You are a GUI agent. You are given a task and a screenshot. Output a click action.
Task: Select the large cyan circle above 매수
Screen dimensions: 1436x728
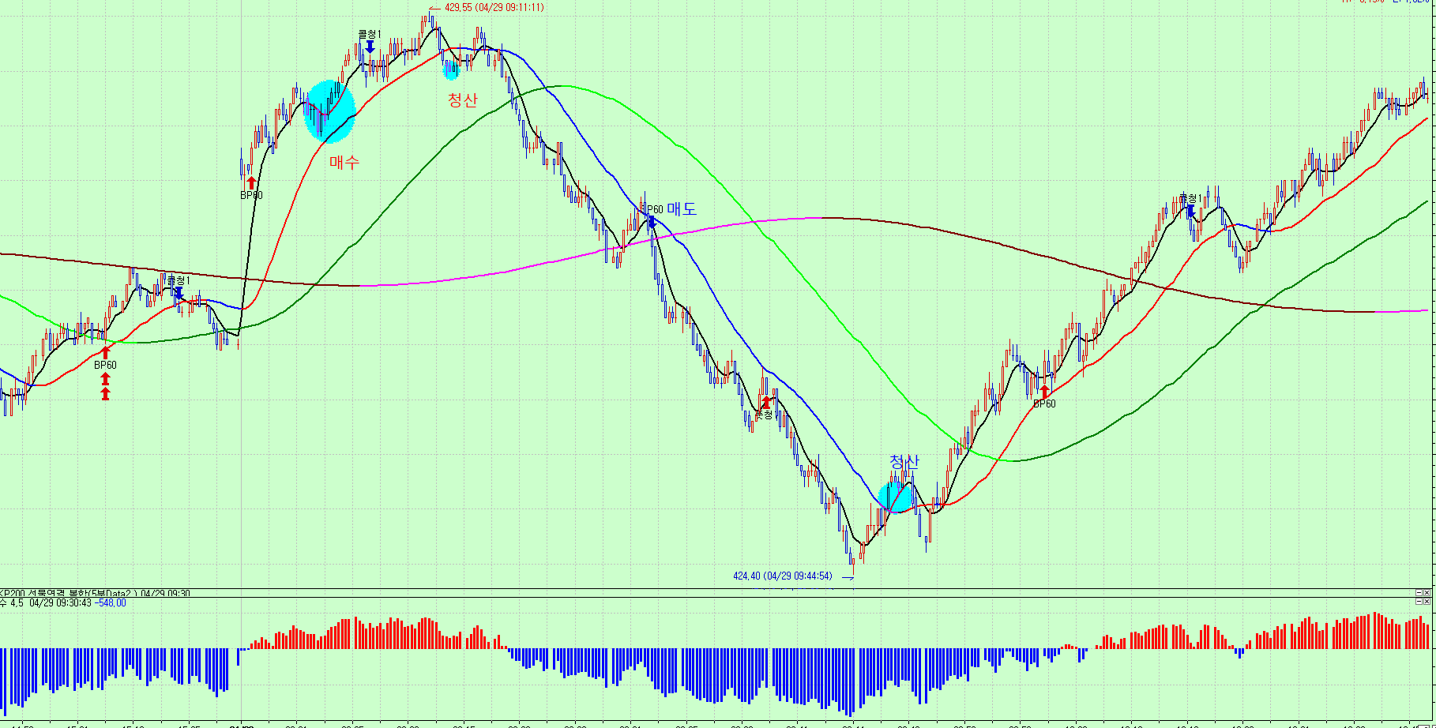click(330, 111)
